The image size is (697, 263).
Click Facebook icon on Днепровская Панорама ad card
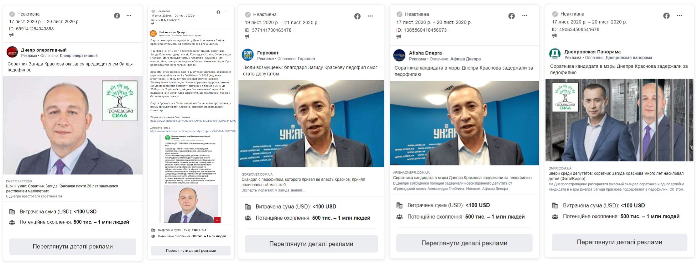coord(666,15)
